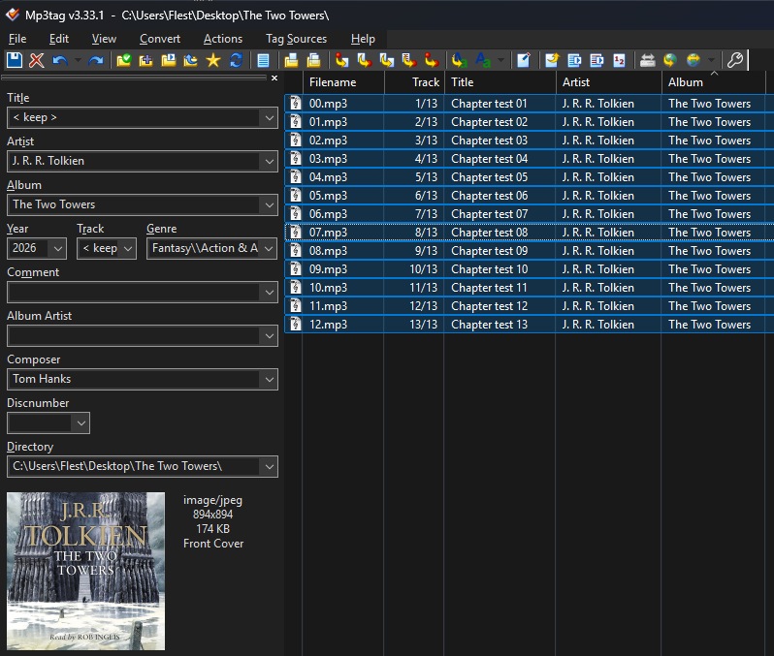Screen dimensions: 774x656
Task: Open the Convert menu
Action: [160, 39]
